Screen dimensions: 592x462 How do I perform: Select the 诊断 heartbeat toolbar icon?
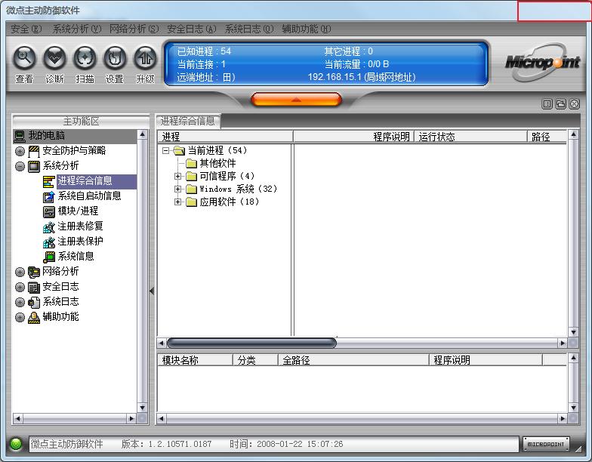point(54,59)
